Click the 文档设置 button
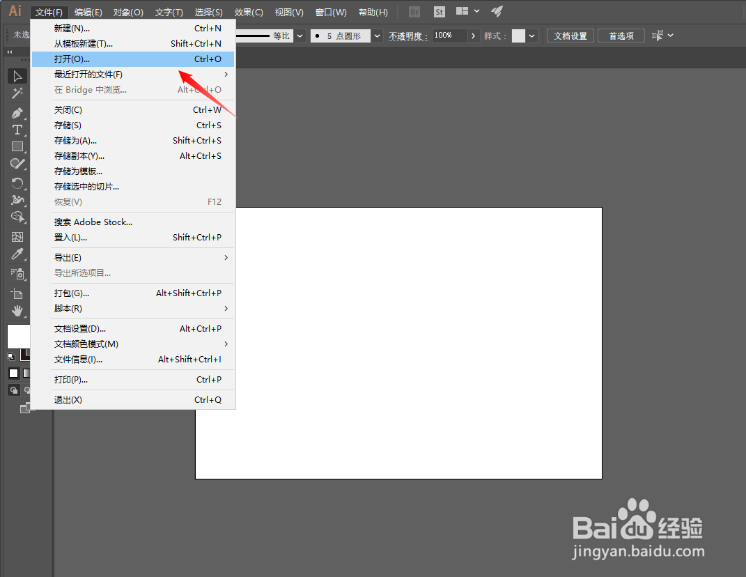 [x=570, y=36]
